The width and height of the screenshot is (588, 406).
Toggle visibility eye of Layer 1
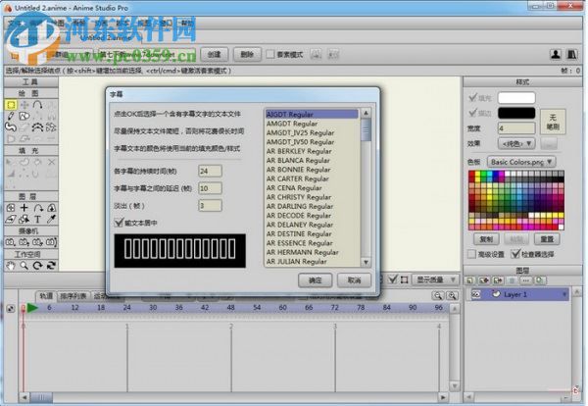point(475,294)
